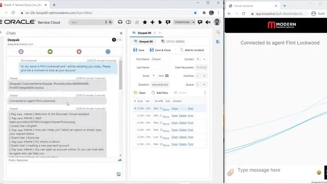Open favorites via the star icon
This screenshot has height=184, width=327.
[x=145, y=22]
